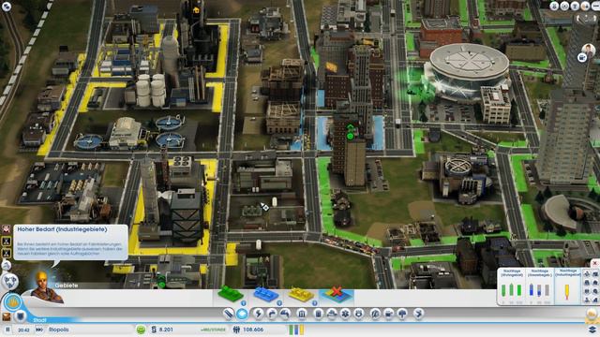Click the top-left corner menu icon
The image size is (600, 337).
(x=7, y=7)
